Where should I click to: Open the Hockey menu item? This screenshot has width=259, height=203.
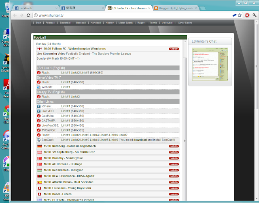[110, 23]
